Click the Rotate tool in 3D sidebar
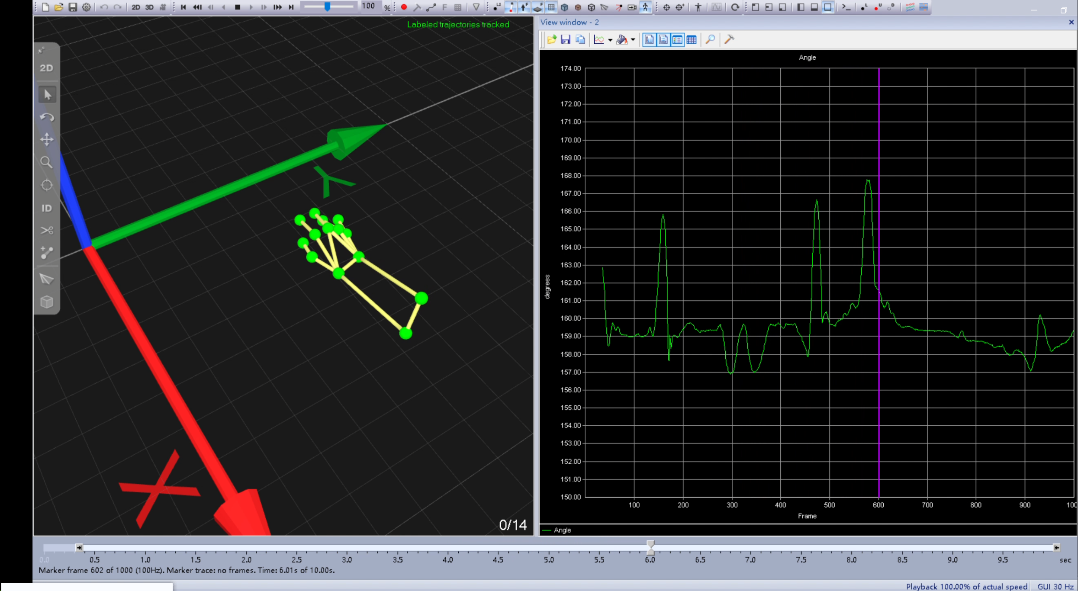This screenshot has width=1078, height=591. point(47,117)
